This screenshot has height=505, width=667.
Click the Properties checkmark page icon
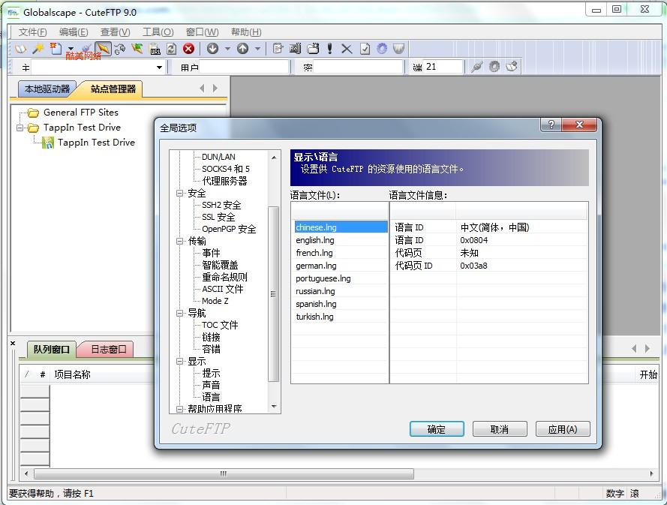pyautogui.click(x=365, y=49)
